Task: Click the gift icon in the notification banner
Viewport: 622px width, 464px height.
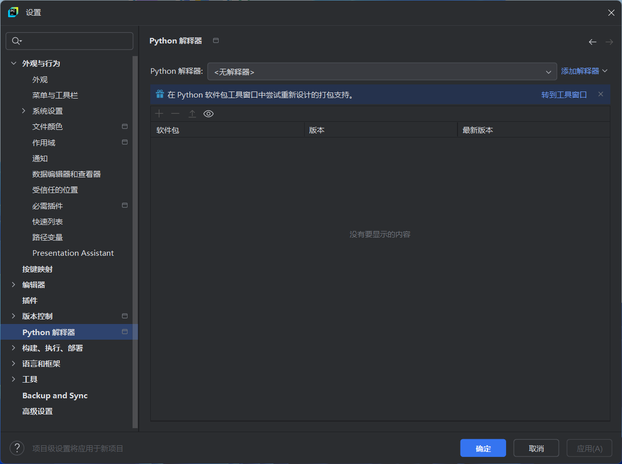Action: pos(160,94)
